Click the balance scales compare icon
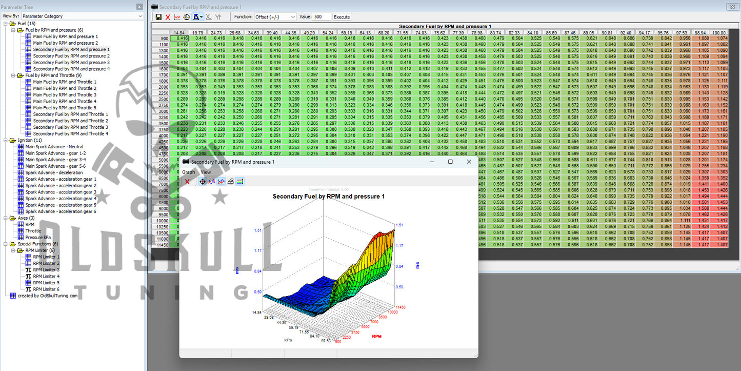The width and height of the screenshot is (741, 371). coord(187,17)
